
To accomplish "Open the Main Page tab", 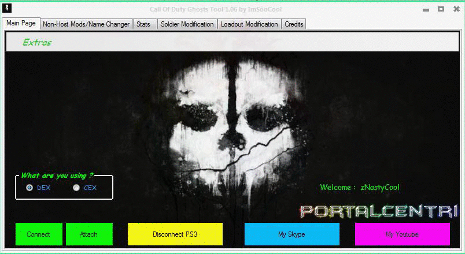I will point(21,24).
